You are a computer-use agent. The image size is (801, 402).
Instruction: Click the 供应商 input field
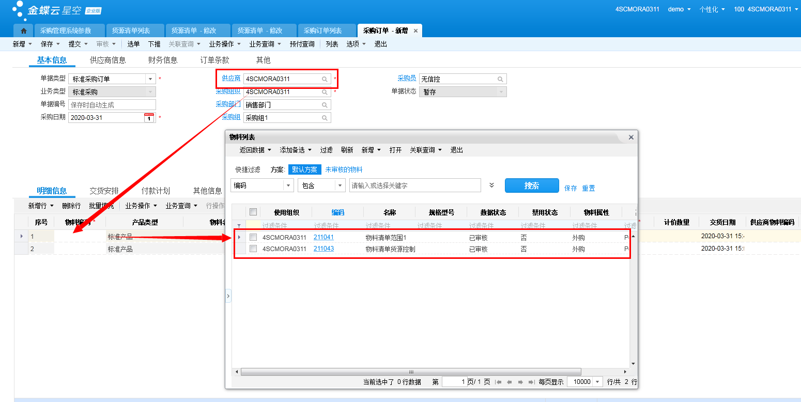coord(287,79)
